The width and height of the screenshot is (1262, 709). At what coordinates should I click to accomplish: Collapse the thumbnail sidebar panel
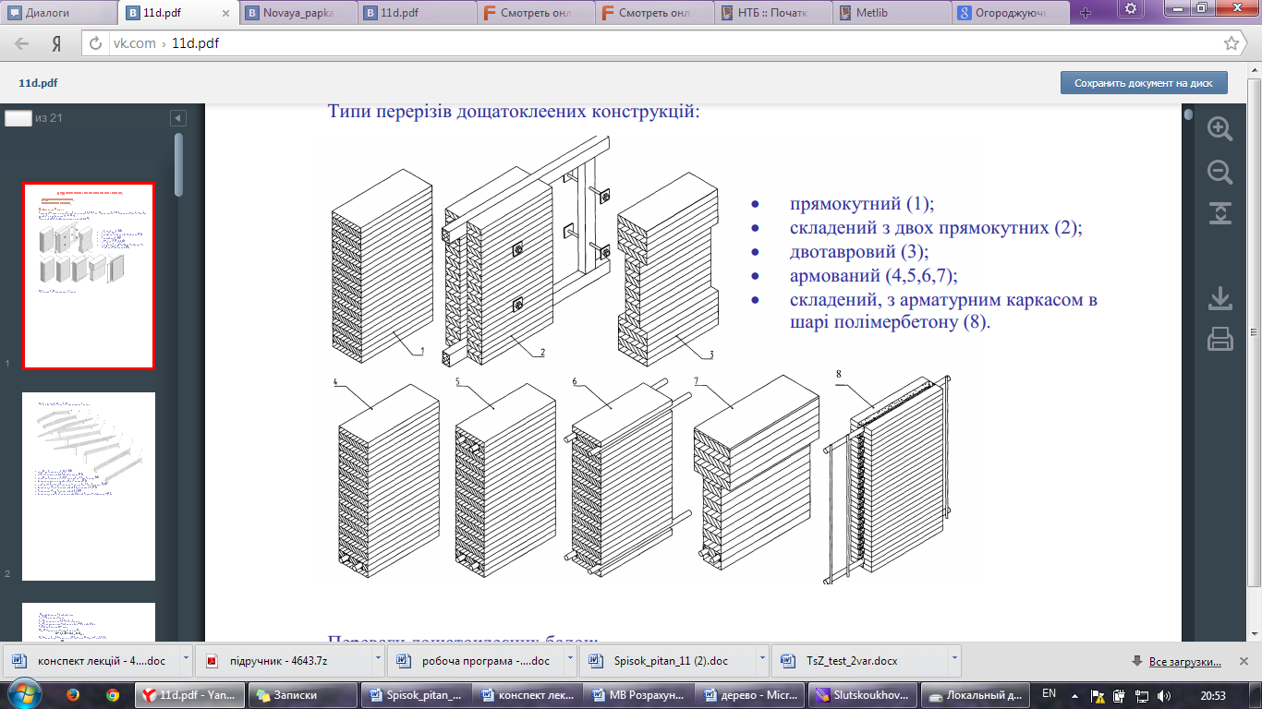click(x=178, y=118)
